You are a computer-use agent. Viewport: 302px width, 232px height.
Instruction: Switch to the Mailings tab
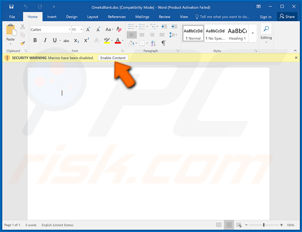tap(142, 17)
